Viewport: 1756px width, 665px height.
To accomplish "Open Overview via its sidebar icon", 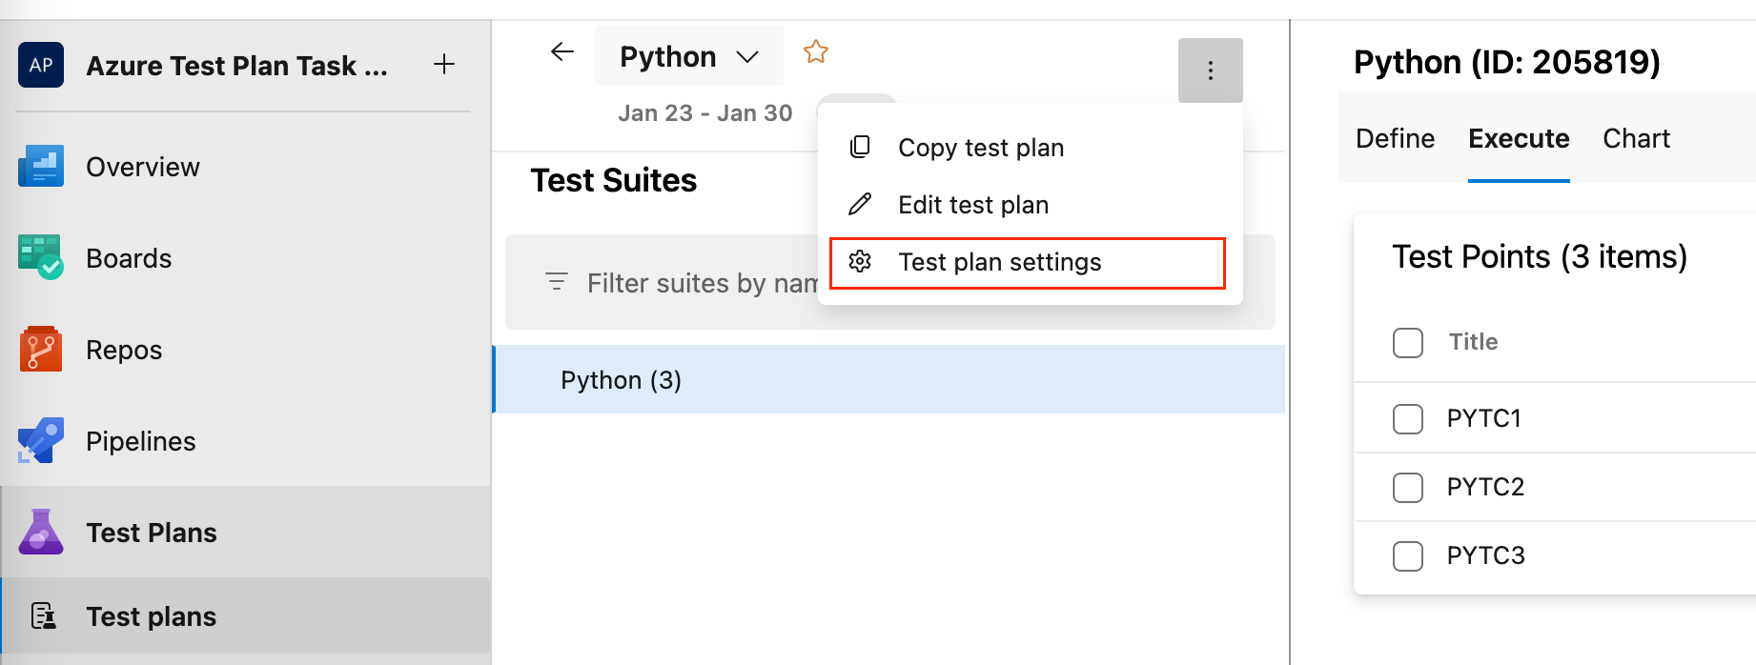I will pos(40,166).
